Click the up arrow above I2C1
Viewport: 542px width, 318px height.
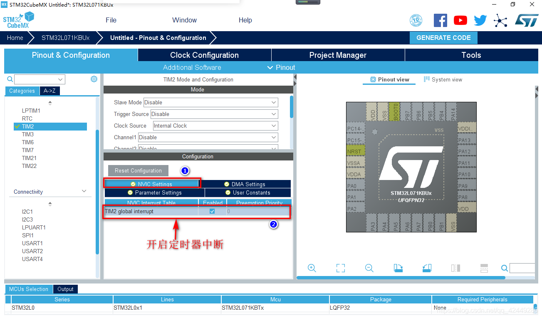click(50, 204)
